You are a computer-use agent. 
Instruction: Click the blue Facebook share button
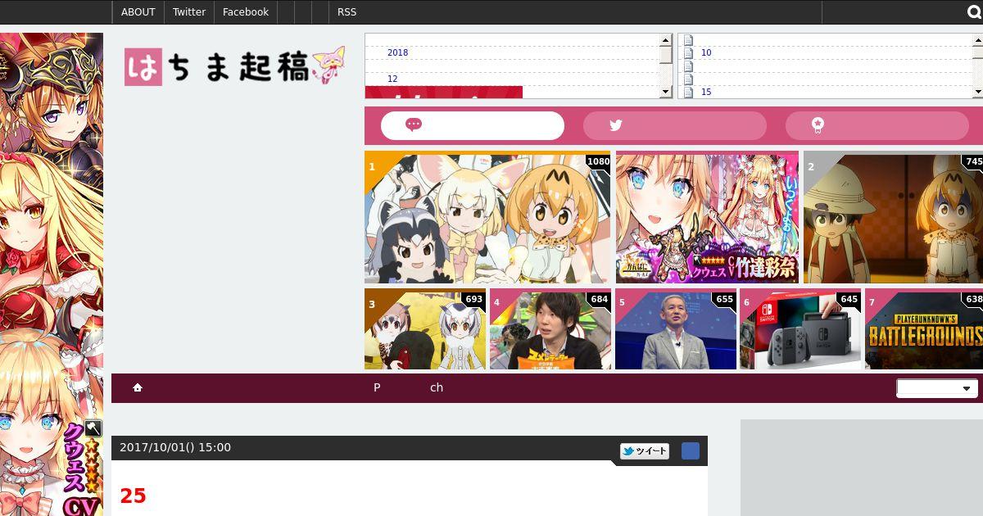pyautogui.click(x=691, y=450)
